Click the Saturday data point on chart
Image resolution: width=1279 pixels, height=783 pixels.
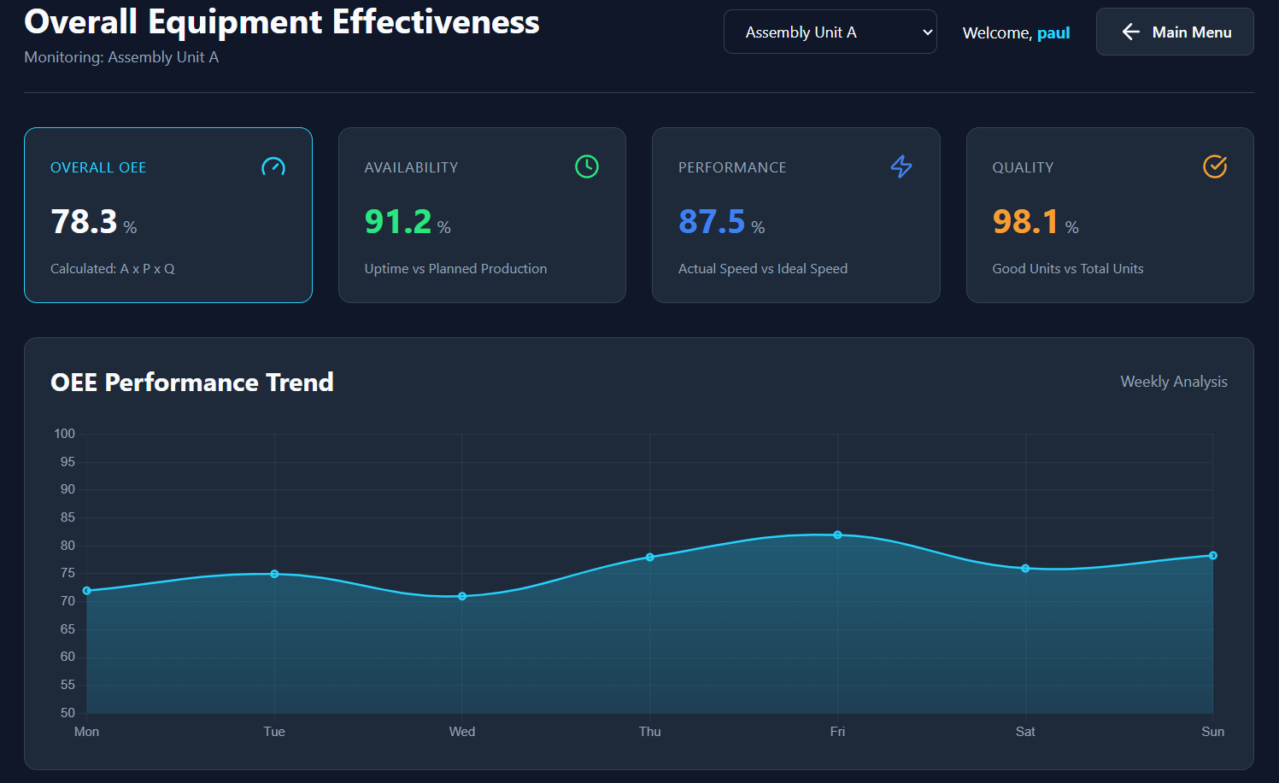click(1025, 569)
